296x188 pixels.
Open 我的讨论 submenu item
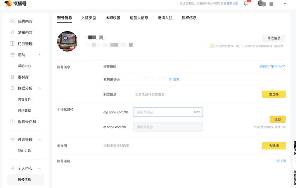24,150
